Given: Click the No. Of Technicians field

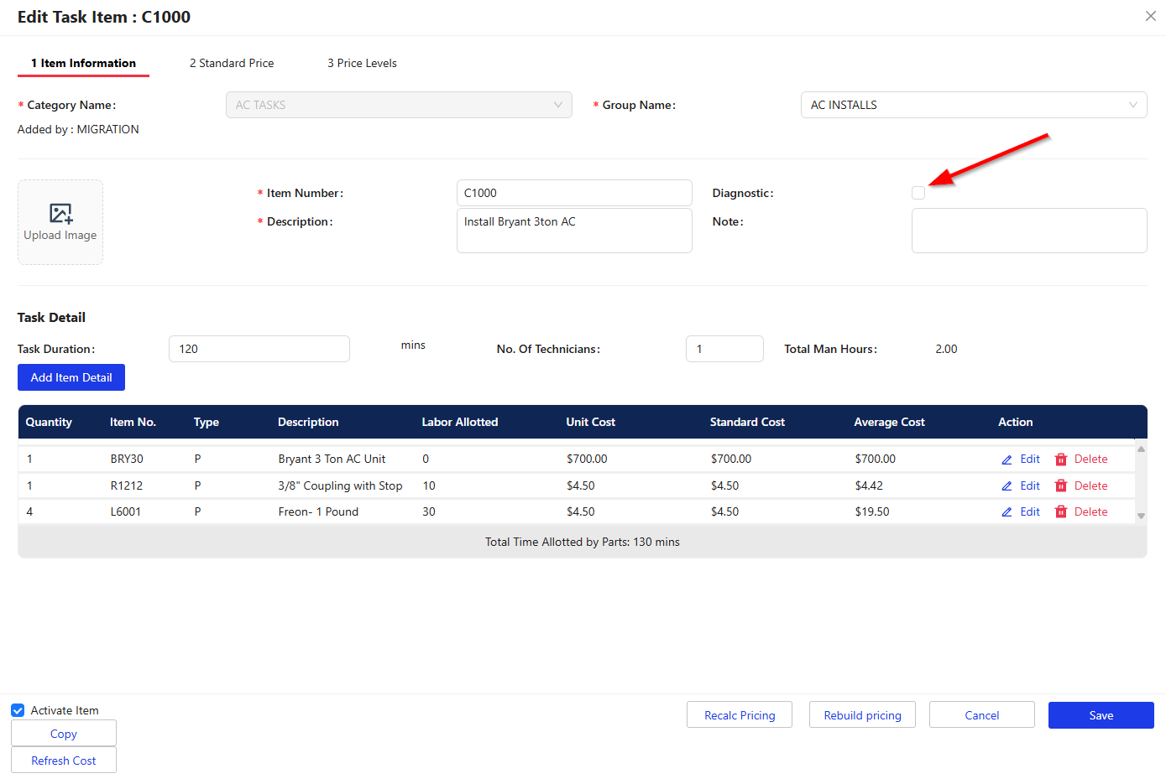Looking at the screenshot, I should pos(724,349).
